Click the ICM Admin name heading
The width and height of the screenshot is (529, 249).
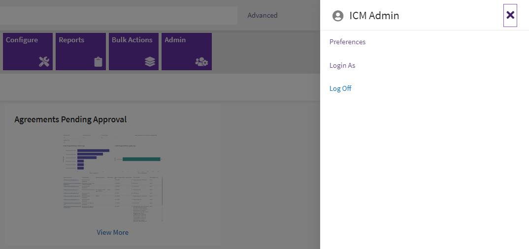pos(374,16)
